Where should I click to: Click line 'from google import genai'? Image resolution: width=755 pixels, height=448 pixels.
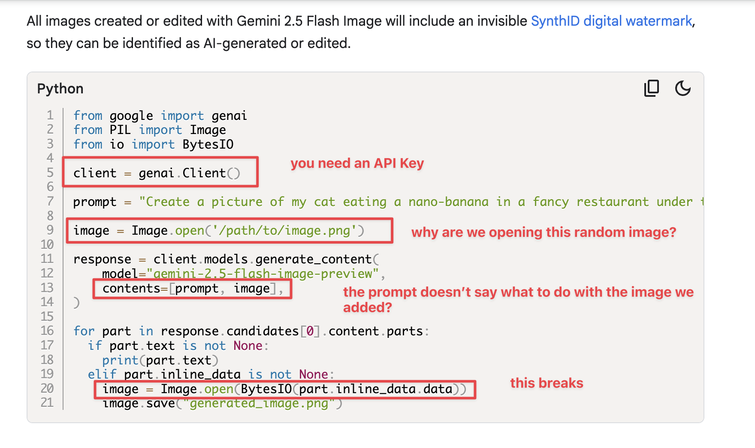pyautogui.click(x=160, y=116)
